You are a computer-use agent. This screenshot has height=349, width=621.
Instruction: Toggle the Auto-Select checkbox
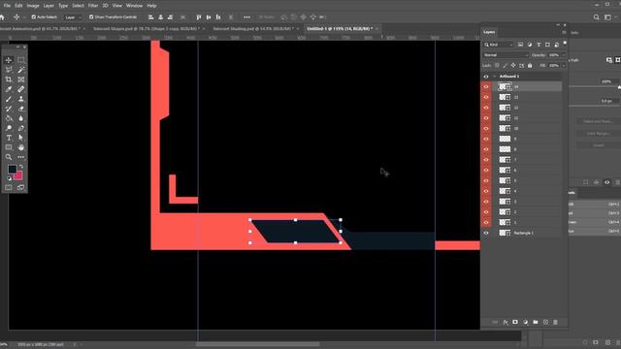pyautogui.click(x=34, y=17)
